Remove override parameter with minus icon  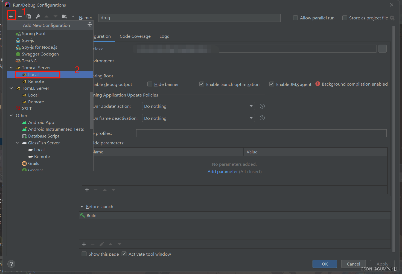click(x=96, y=190)
